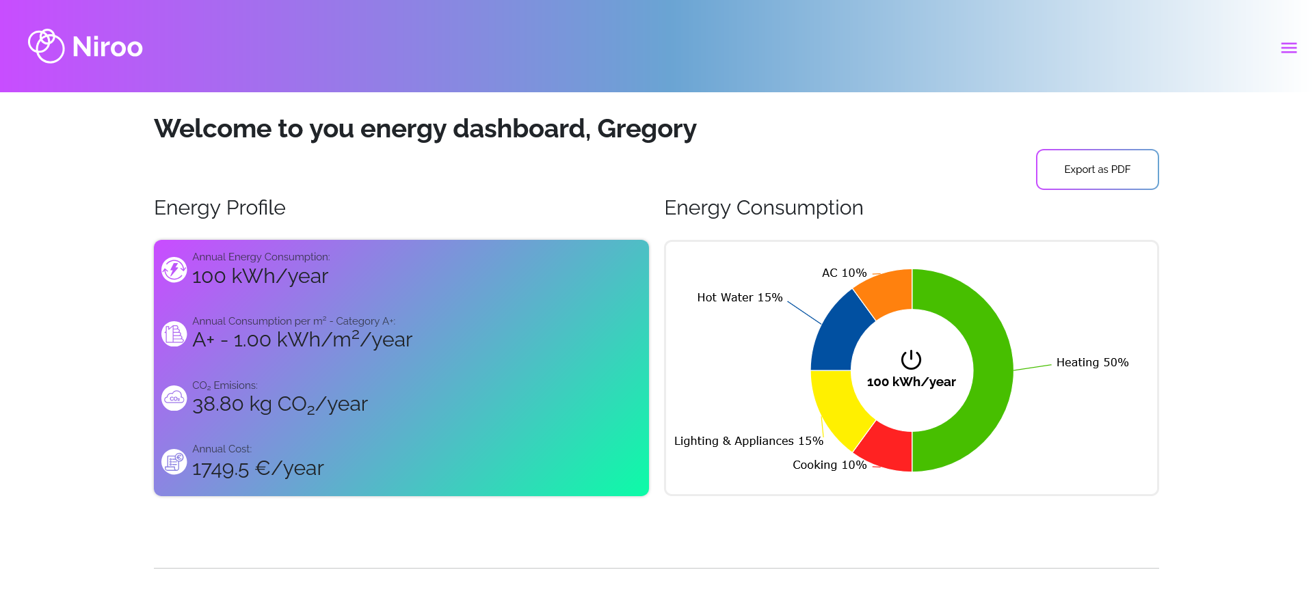Click the Hot Water 15% label
Screen dimensions: 1313x600
point(739,298)
